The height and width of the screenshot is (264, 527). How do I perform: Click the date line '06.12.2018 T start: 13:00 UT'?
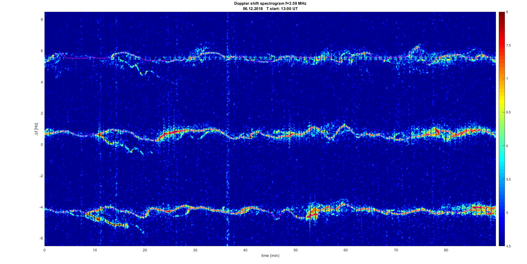[270, 9]
